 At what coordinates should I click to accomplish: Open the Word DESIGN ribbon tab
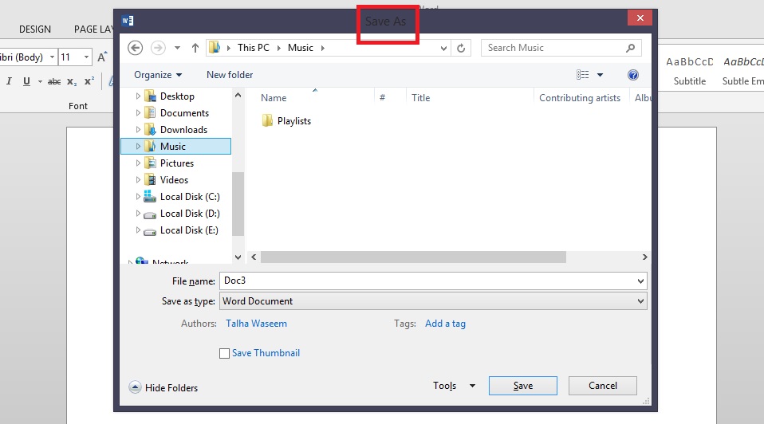(x=35, y=29)
